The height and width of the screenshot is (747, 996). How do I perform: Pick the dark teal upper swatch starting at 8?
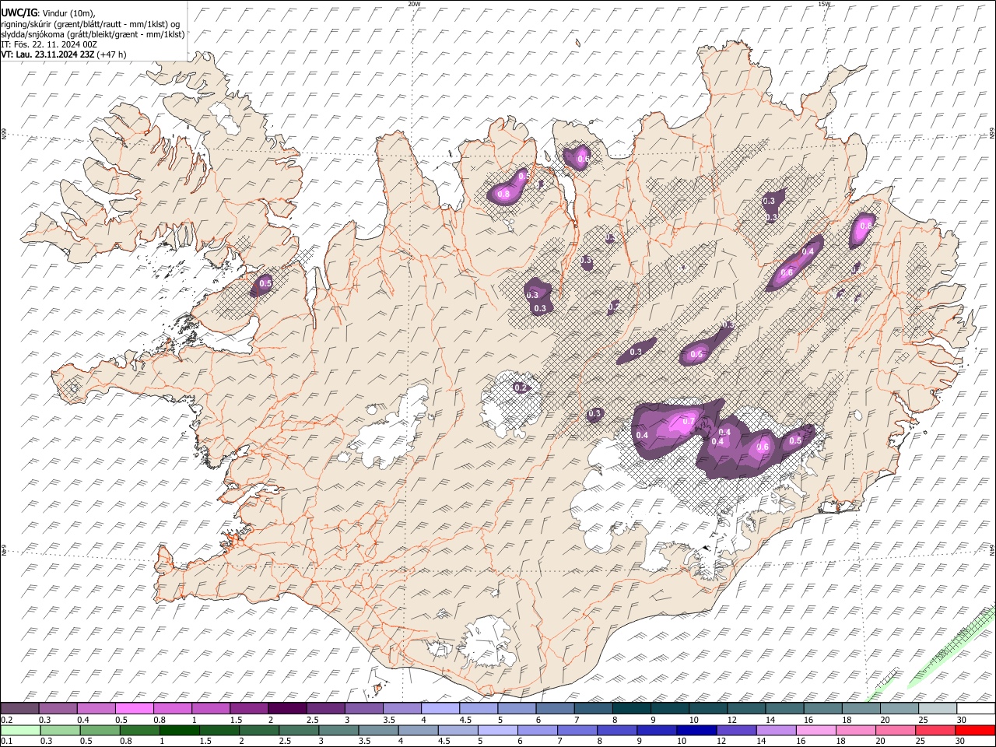pos(631,708)
